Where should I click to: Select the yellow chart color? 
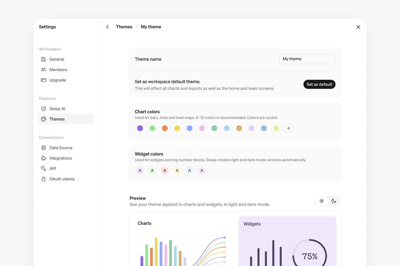click(x=177, y=128)
